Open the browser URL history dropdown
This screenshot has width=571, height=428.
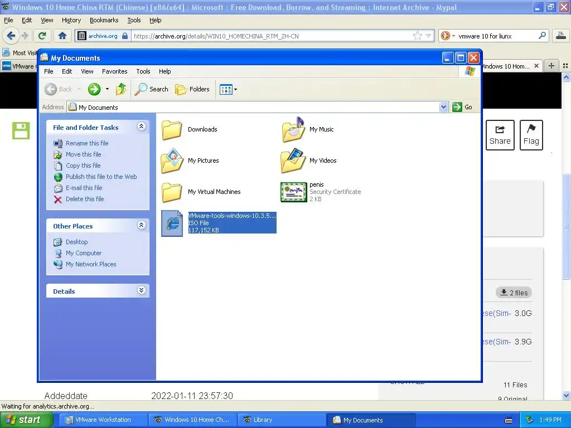pyautogui.click(x=429, y=36)
